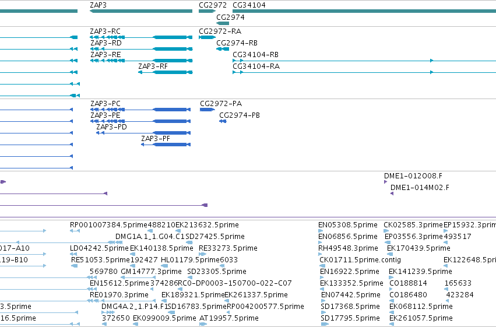
Task: Select feature number 423284
Action: (x=460, y=296)
